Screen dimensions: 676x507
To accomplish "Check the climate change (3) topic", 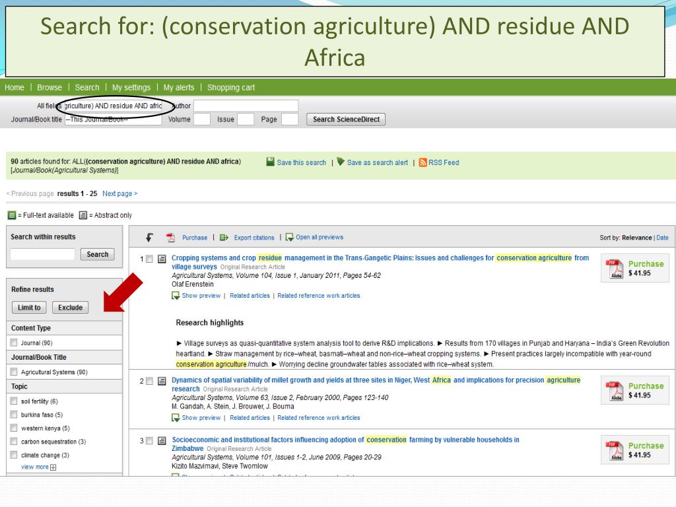I will click(x=14, y=454).
